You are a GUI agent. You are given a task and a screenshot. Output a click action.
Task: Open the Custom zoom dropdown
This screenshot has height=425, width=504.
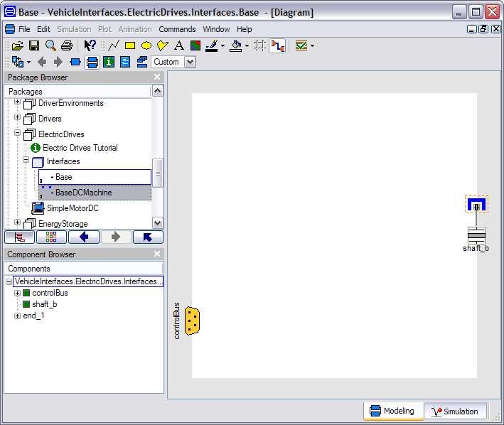(190, 62)
